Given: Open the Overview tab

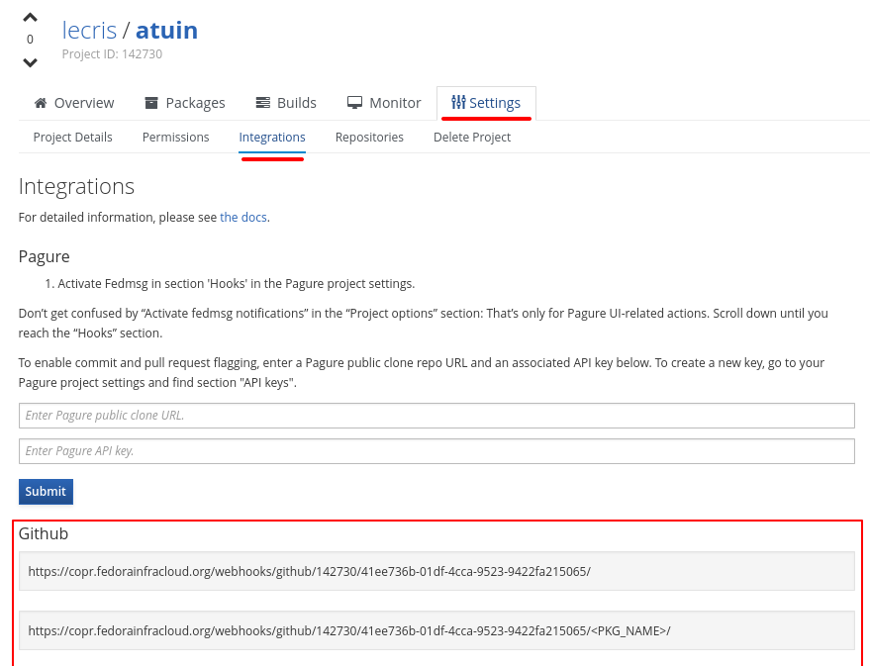Looking at the screenshot, I should click(x=74, y=103).
